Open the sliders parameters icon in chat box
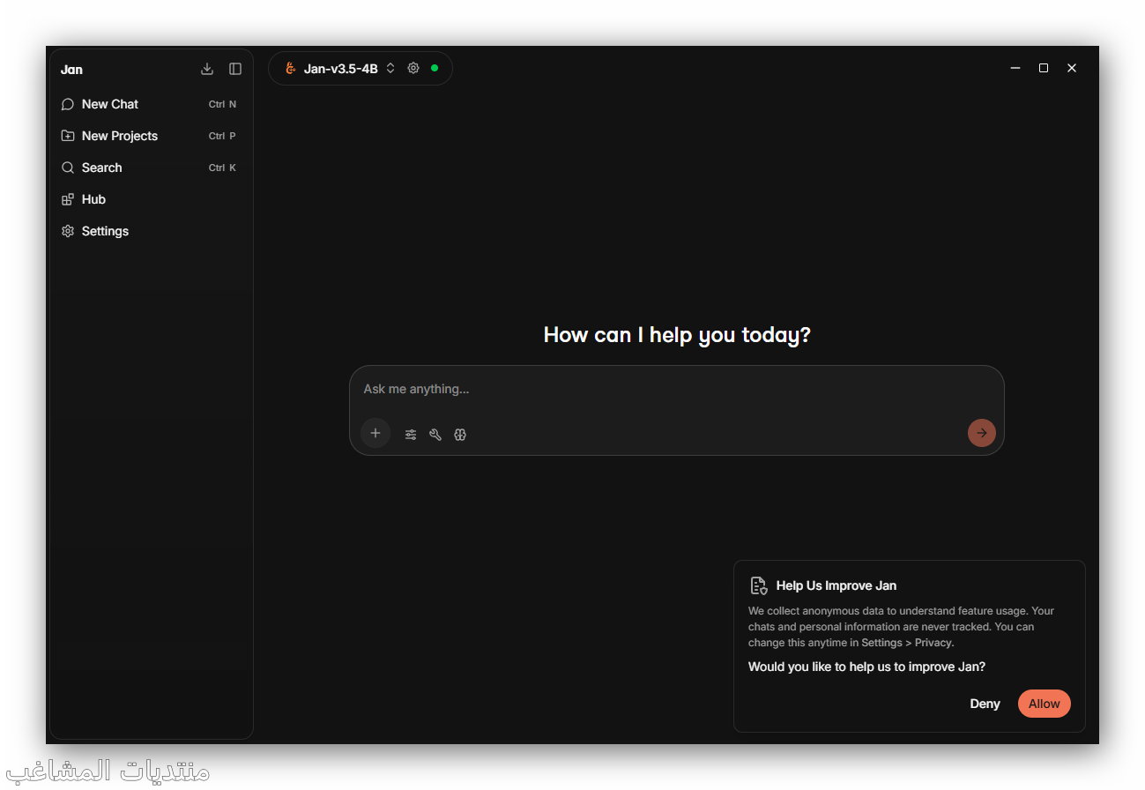The image size is (1145, 790). (411, 435)
